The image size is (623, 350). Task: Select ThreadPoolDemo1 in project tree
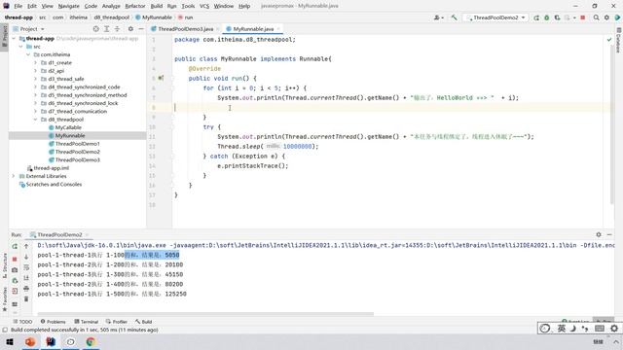78,144
